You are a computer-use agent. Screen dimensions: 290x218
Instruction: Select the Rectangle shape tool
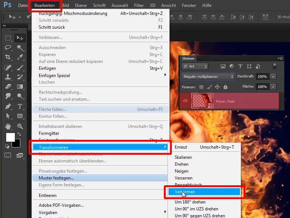(x=20, y=116)
